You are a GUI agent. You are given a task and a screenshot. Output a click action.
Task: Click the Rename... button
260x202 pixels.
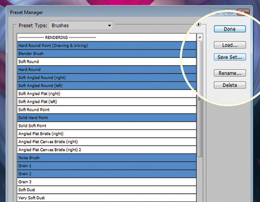coord(230,73)
